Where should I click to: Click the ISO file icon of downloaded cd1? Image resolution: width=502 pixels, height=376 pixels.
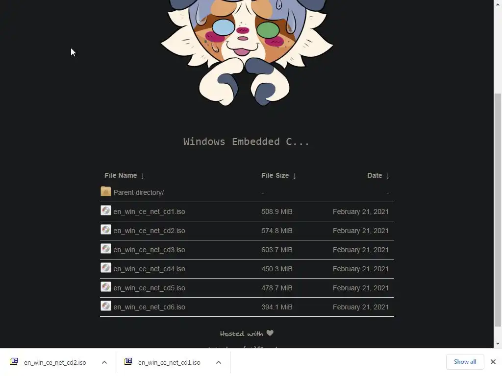tap(128, 361)
